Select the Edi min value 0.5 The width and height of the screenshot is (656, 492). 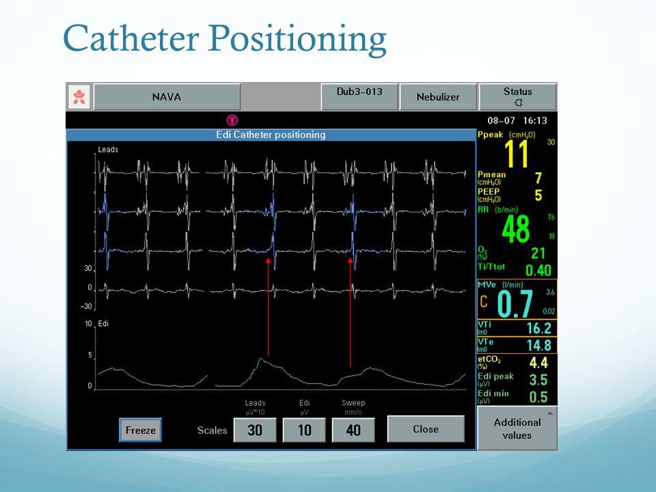point(538,397)
